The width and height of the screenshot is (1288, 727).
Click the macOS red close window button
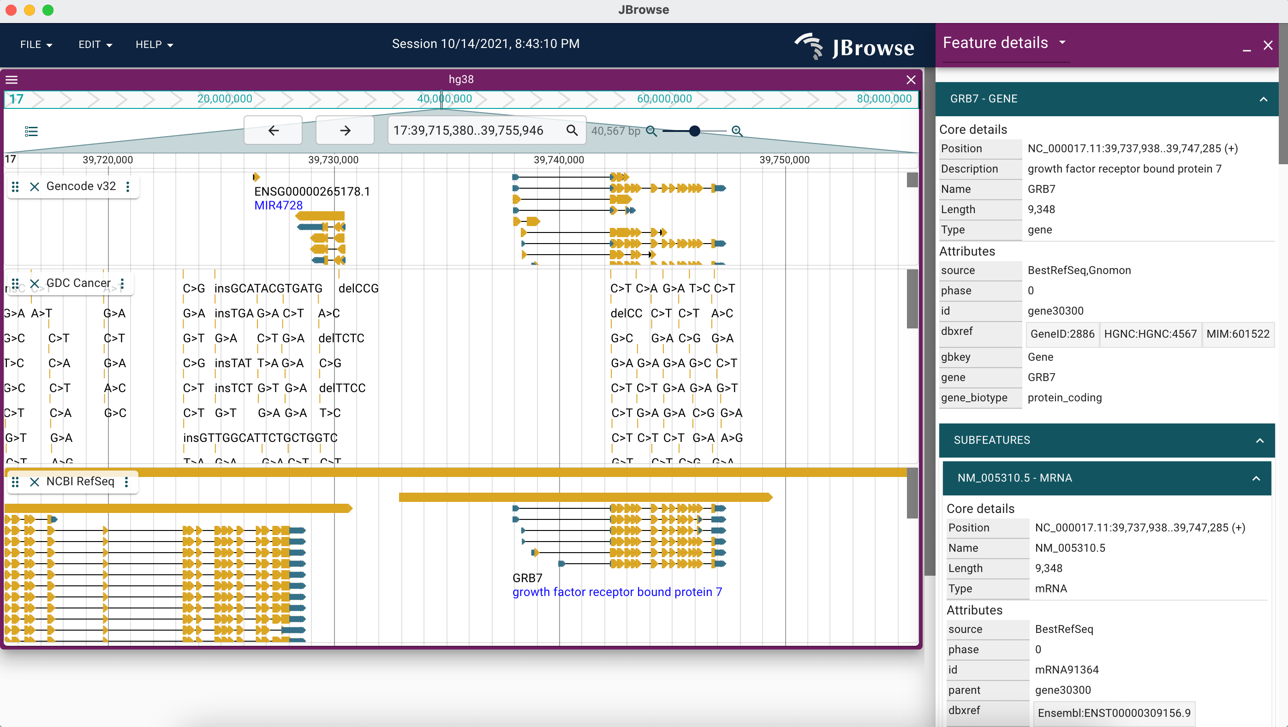[x=11, y=10]
